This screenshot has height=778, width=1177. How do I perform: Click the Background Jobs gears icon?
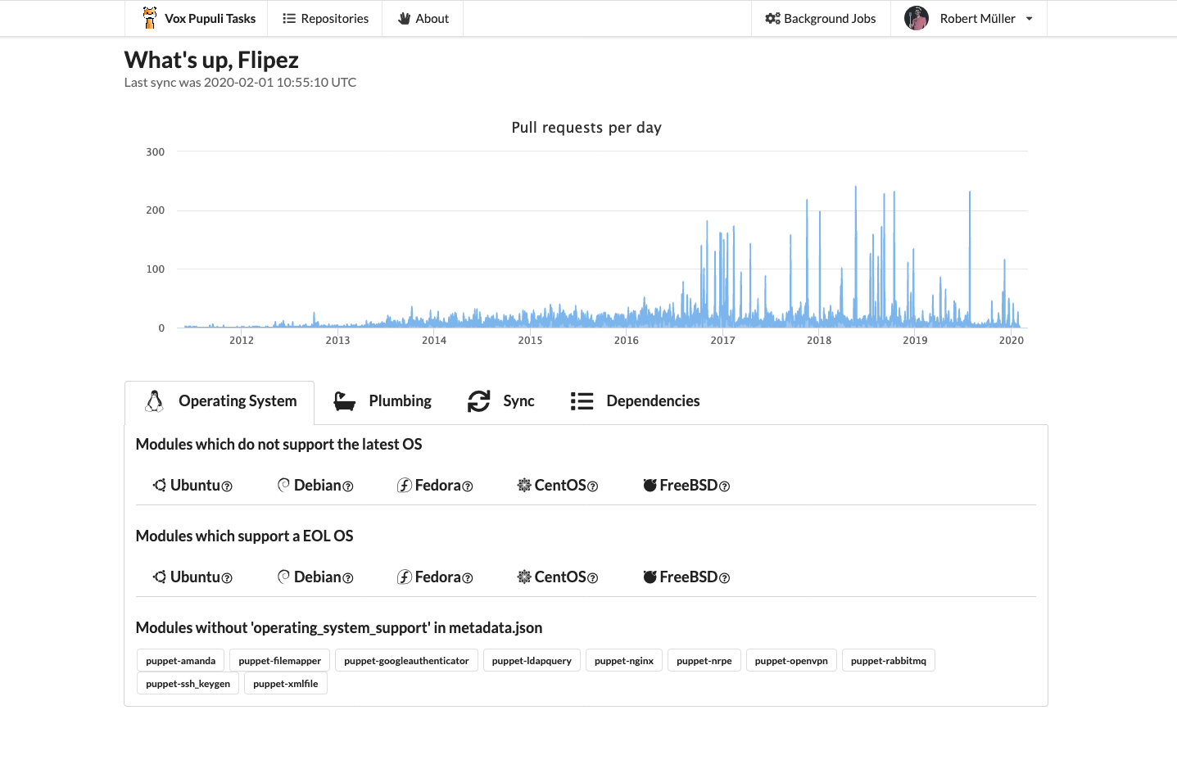point(772,18)
